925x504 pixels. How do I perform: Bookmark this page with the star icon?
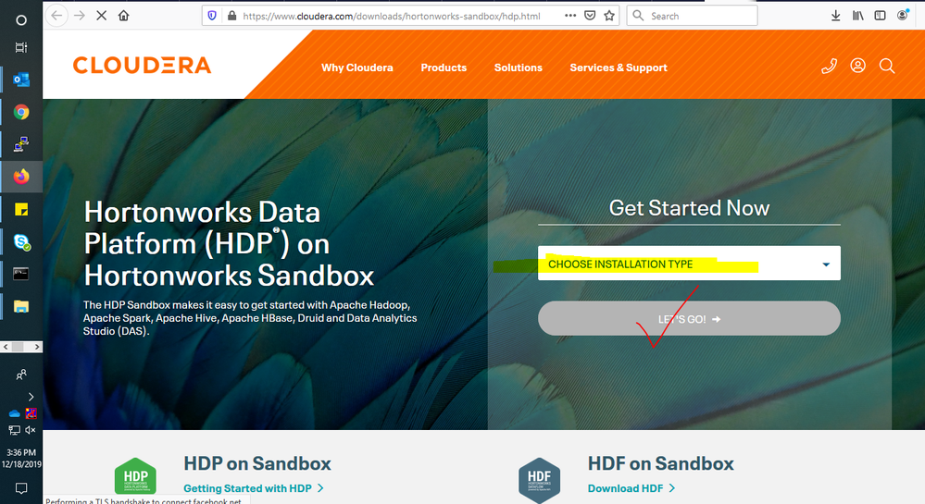point(609,16)
